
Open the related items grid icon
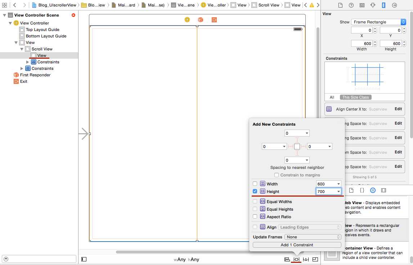[x=4, y=5]
